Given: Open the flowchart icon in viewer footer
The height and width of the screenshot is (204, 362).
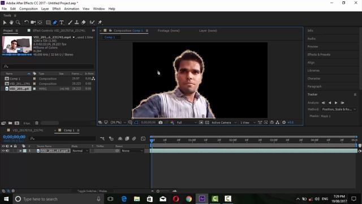Looking at the screenshot, I should tap(278, 122).
